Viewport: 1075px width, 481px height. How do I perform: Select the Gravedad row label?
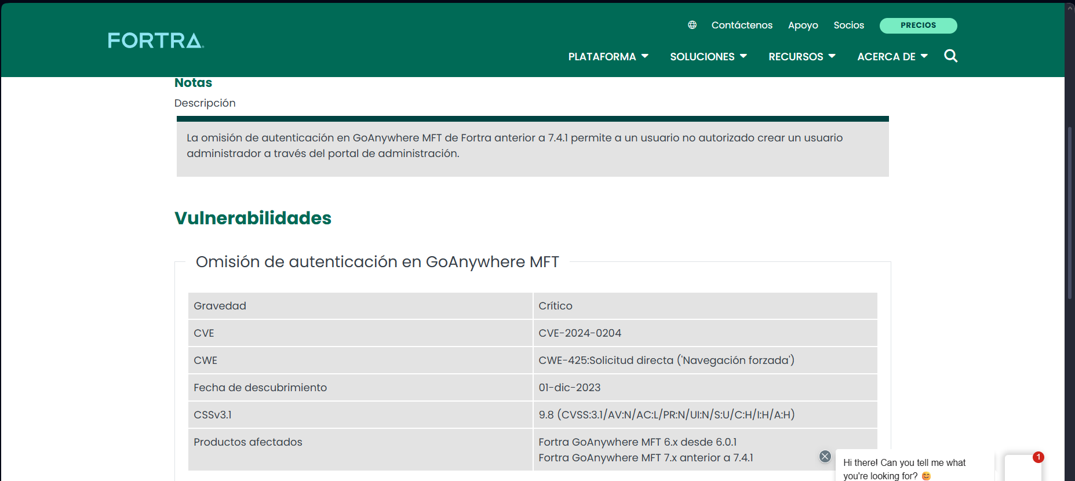220,306
